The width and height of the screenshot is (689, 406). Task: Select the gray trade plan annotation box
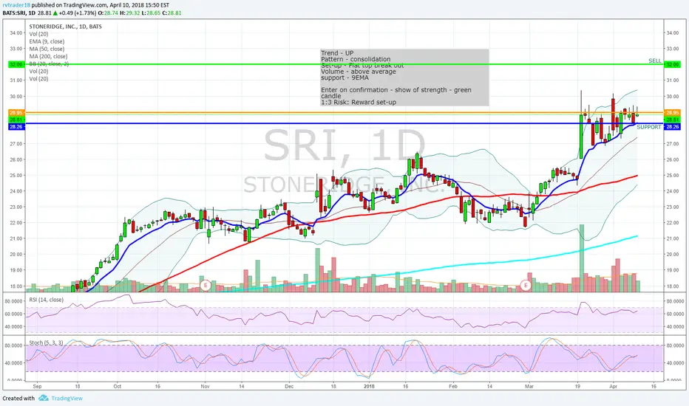(x=404, y=78)
